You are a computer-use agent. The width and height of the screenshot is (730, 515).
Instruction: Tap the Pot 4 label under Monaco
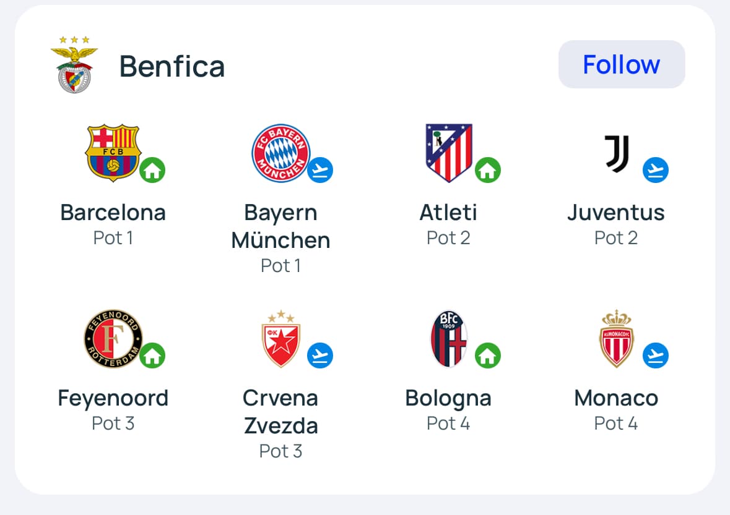pyautogui.click(x=616, y=423)
